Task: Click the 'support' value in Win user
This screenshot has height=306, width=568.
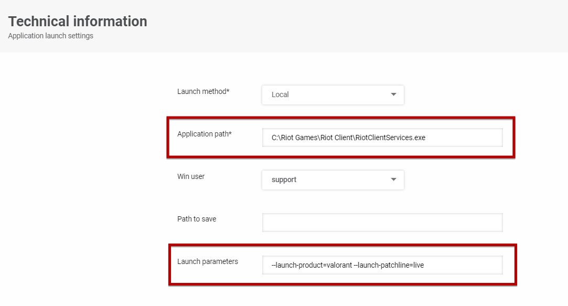Action: click(284, 180)
